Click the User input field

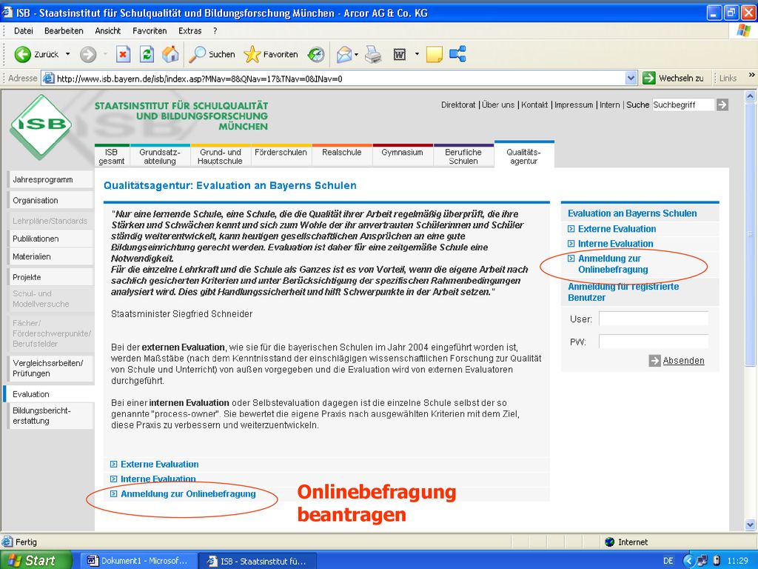654,319
